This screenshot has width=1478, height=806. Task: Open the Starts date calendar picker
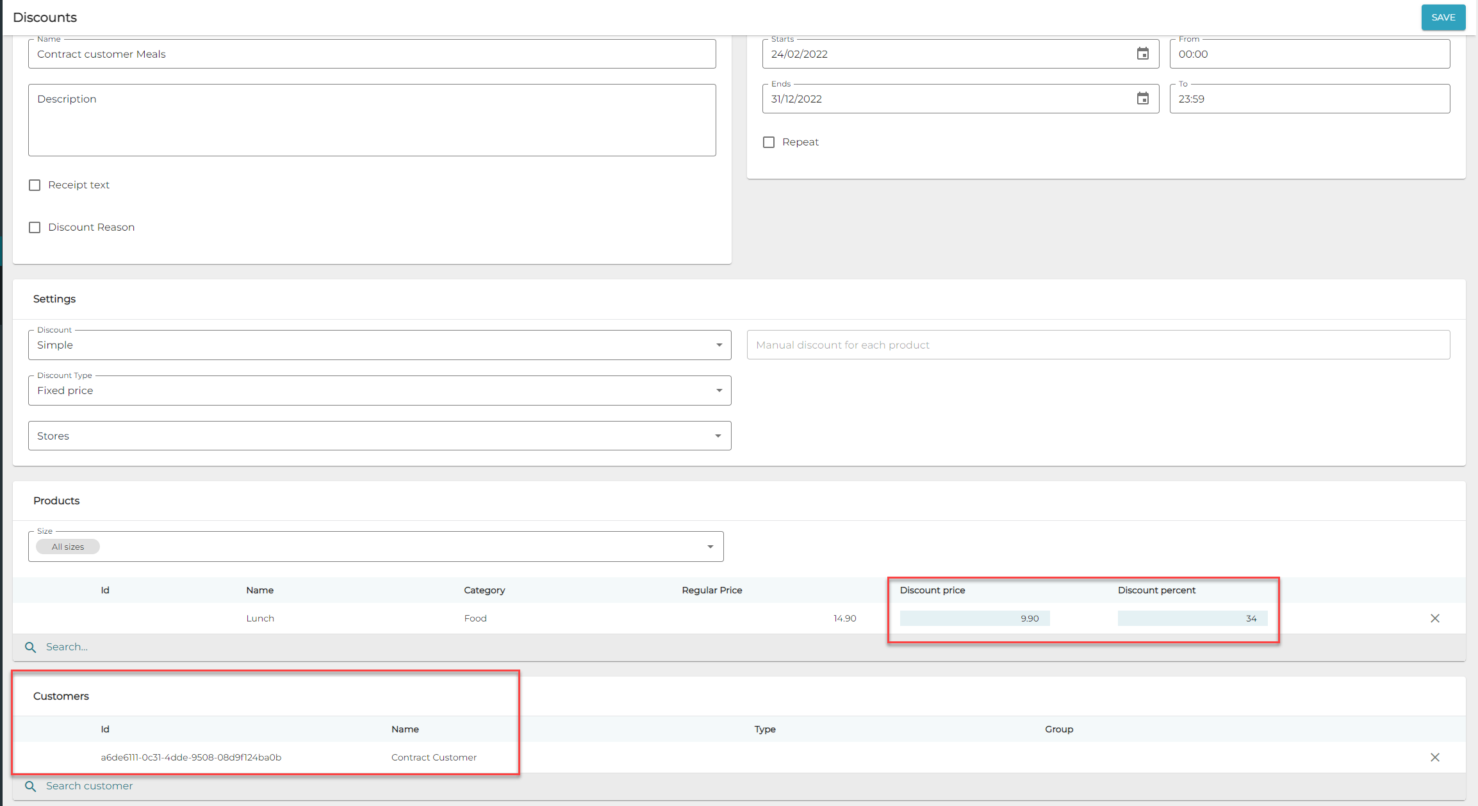tap(1142, 54)
